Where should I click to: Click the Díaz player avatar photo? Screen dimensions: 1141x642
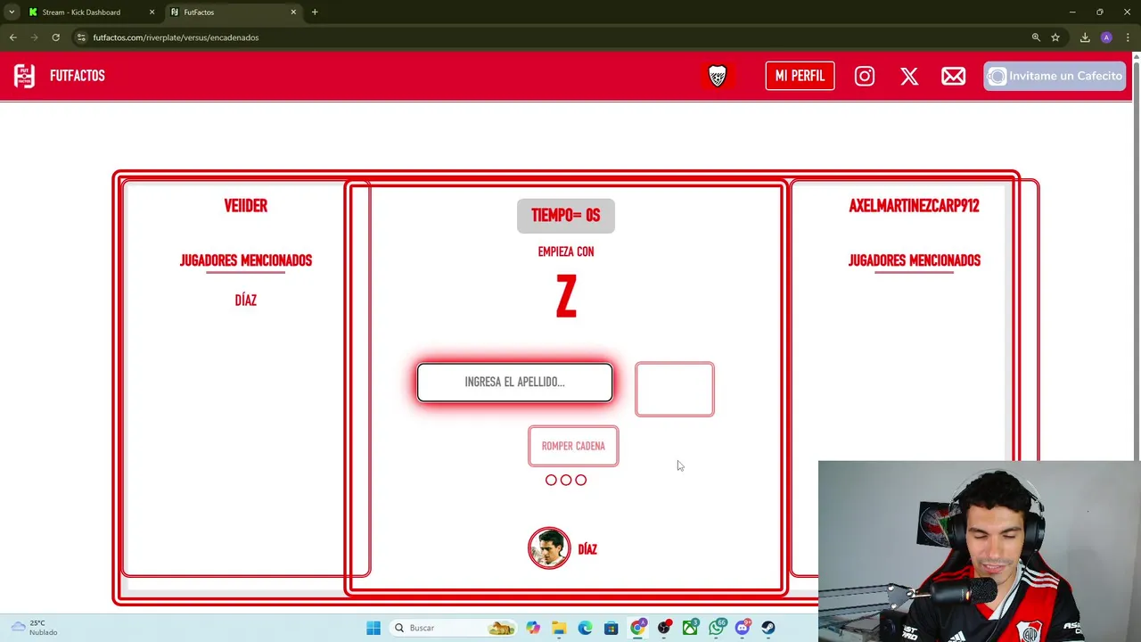coord(549,548)
